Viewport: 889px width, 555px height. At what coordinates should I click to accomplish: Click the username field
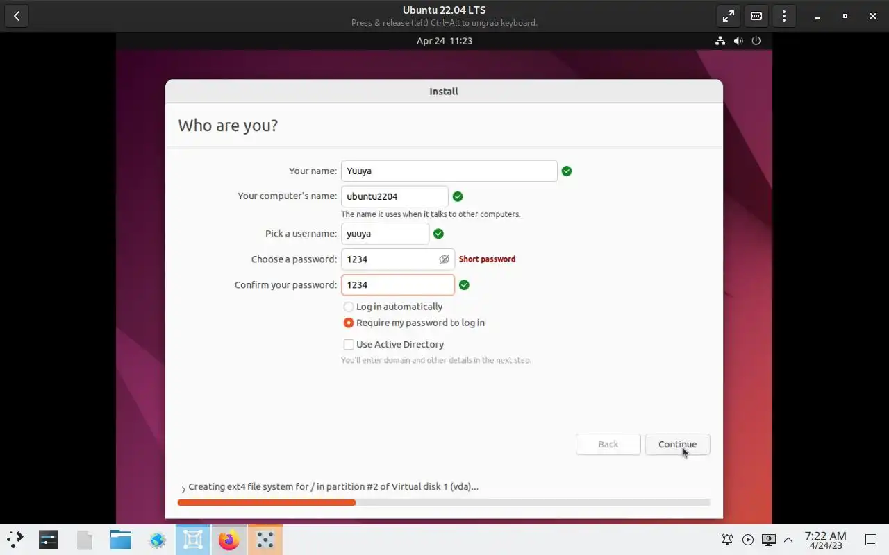tap(385, 234)
